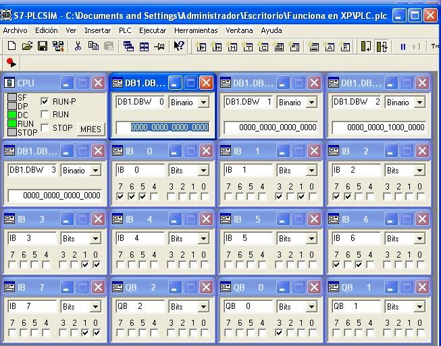
Task: Open the Herramientas menu
Action: point(196,30)
